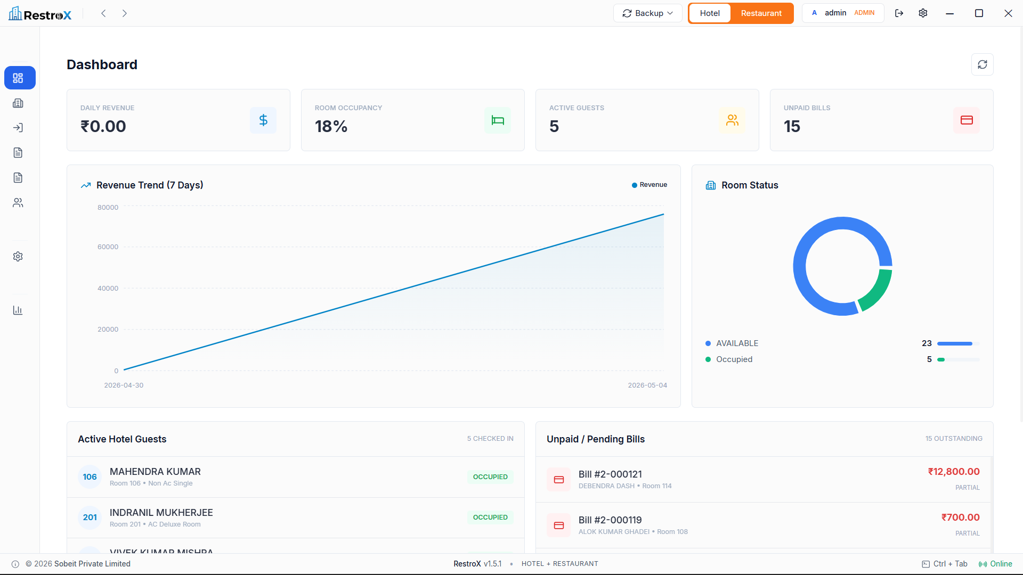Click the ₹700.00 bill amount
Image resolution: width=1023 pixels, height=575 pixels.
(960, 517)
